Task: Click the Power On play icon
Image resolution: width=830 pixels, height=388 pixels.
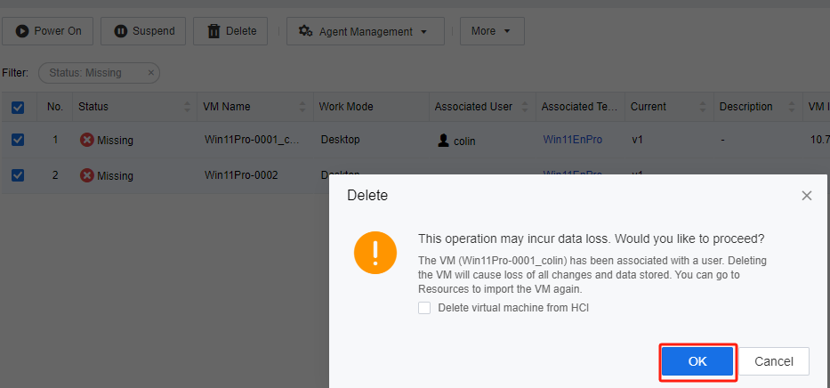Action: tap(22, 31)
